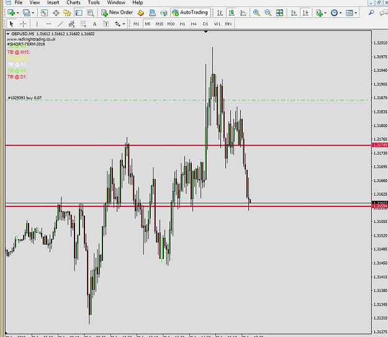The image size is (388, 337).
Task: Zoom in on the chart
Action: (x=256, y=12)
